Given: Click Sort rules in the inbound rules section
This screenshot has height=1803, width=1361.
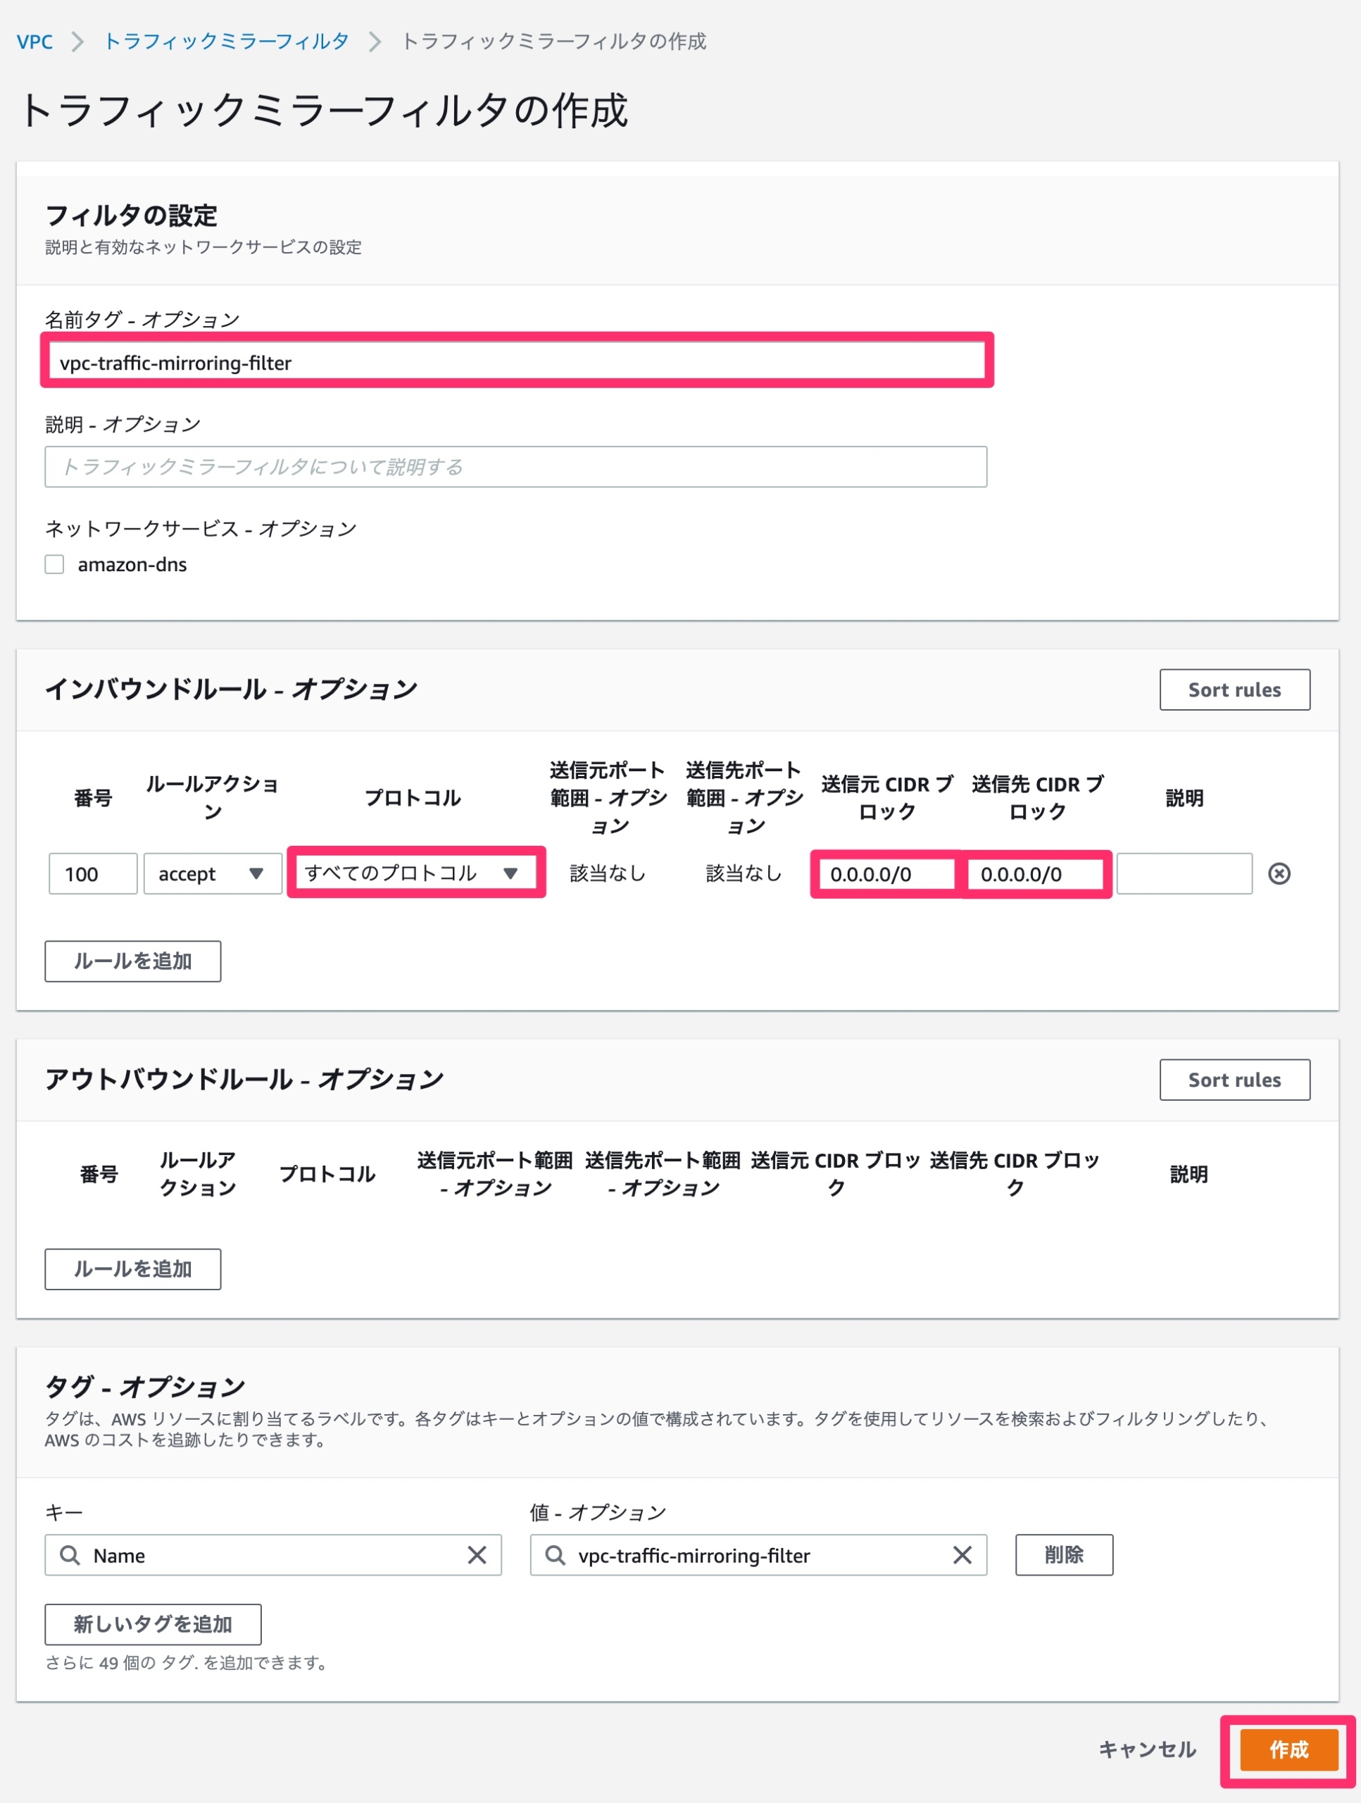Looking at the screenshot, I should coord(1235,690).
